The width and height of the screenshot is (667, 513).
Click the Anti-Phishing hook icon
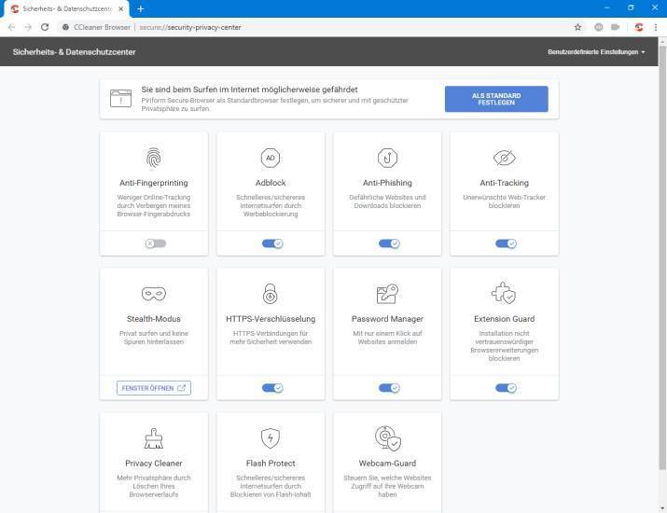[387, 158]
